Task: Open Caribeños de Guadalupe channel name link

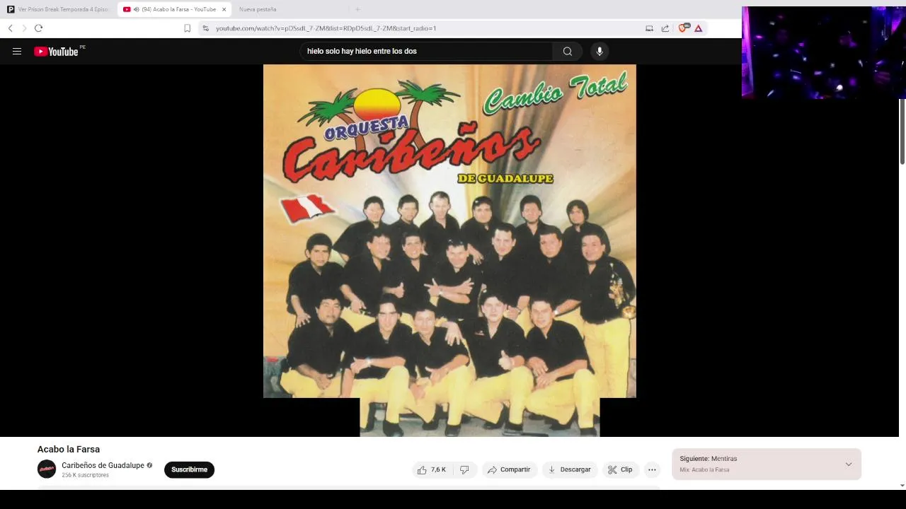Action: [103, 465]
